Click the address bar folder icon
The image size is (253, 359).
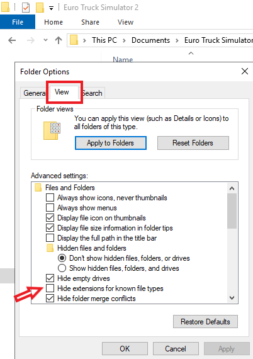point(74,40)
